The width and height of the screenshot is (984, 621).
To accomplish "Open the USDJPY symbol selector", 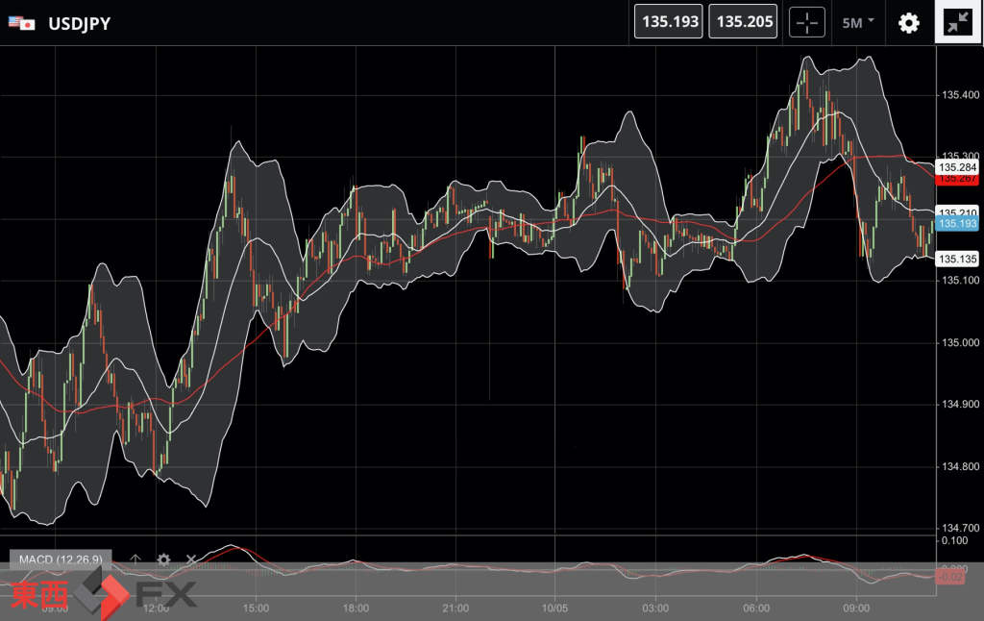I will [79, 23].
